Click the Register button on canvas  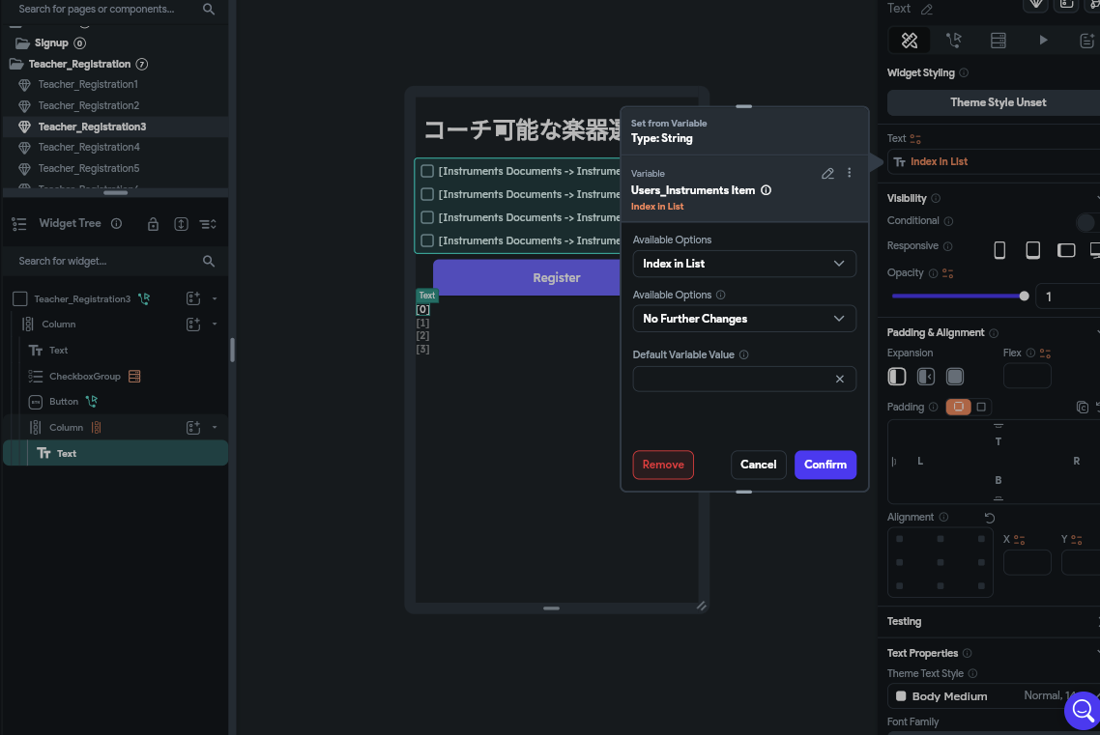527,277
